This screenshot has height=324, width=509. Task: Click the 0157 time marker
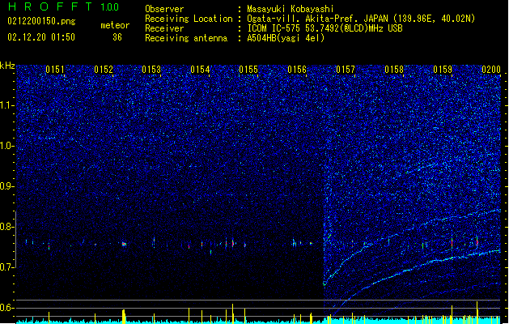coord(346,70)
